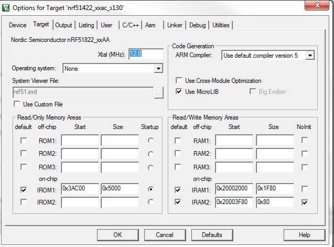Select ROM2 Startup radio button
The height and width of the screenshot is (247, 334).
click(151, 154)
